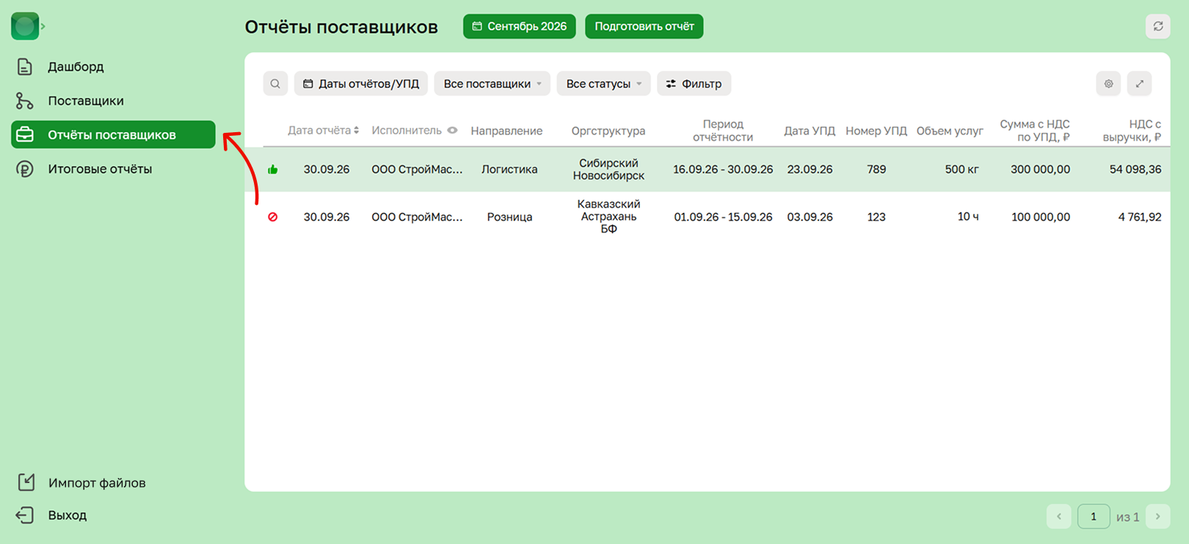Click the Номер УПД column header
The width and height of the screenshot is (1189, 544).
[x=876, y=131]
